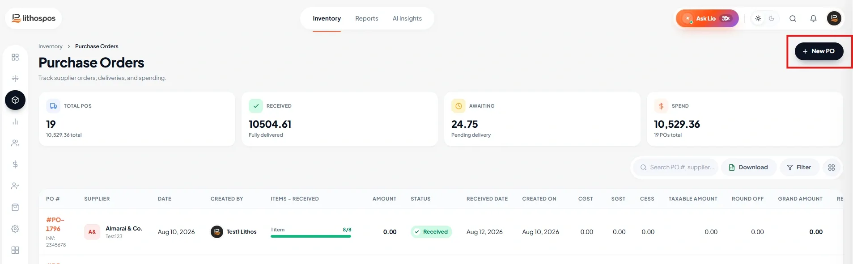The image size is (853, 264).
Task: Open the dollar sign sidebar icon
Action: point(15,164)
